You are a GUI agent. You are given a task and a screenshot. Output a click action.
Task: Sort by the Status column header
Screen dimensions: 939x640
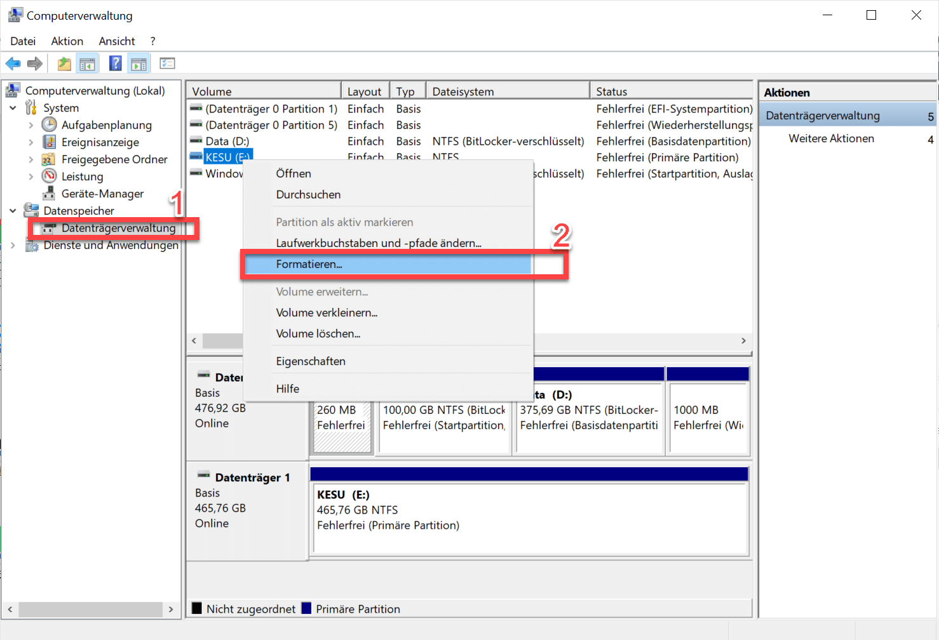click(671, 91)
